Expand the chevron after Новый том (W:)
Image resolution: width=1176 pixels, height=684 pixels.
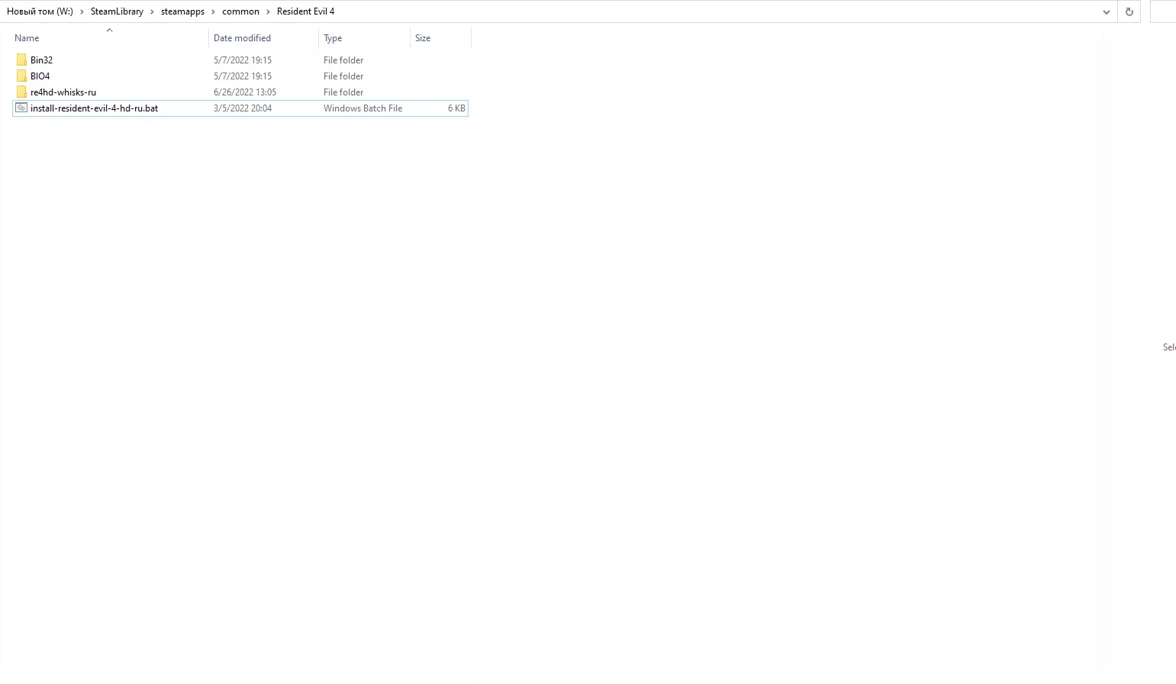82,11
